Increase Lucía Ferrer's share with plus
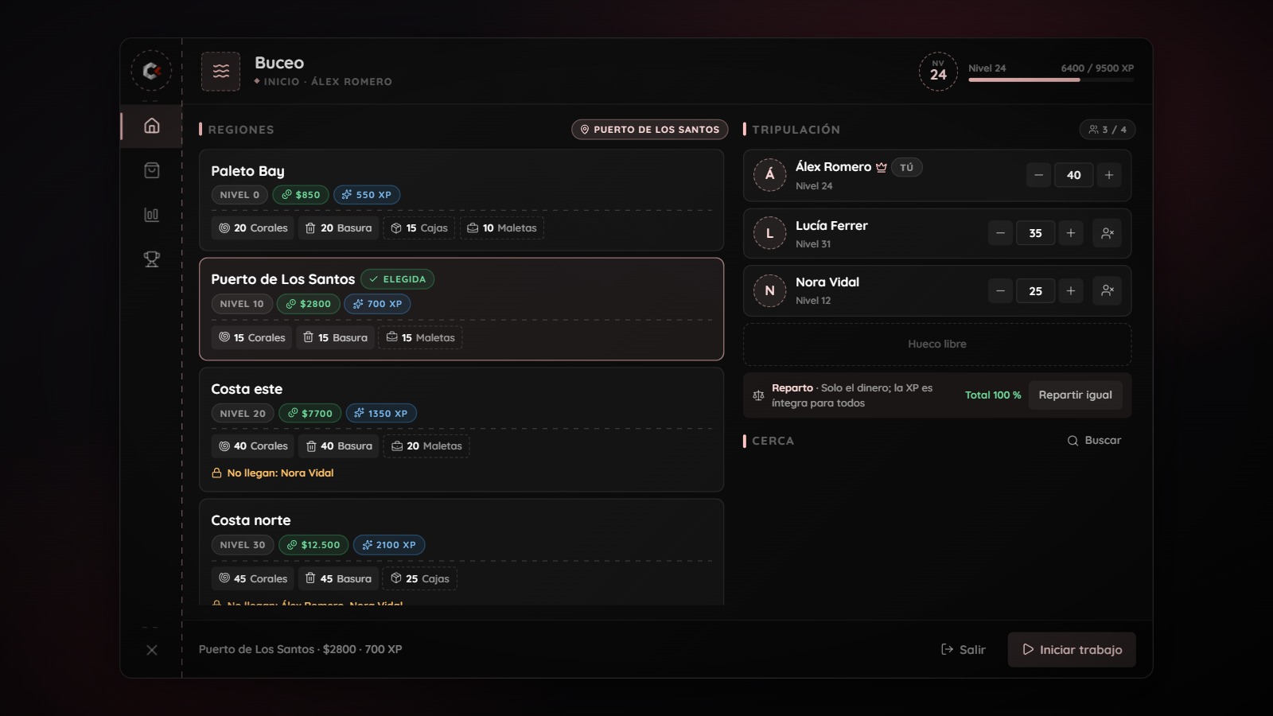The image size is (1273, 716). click(x=1071, y=233)
